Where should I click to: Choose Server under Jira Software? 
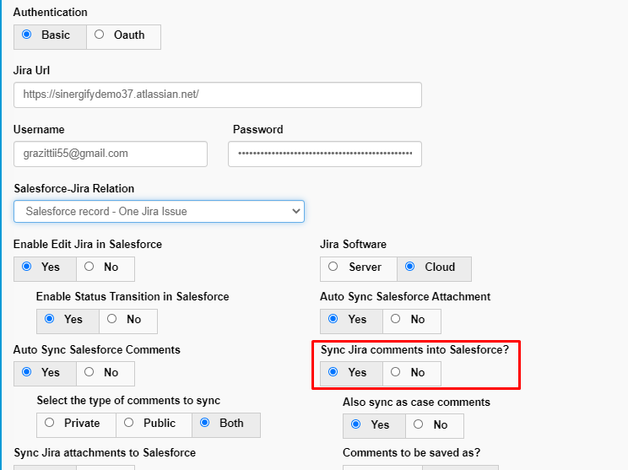click(x=333, y=267)
